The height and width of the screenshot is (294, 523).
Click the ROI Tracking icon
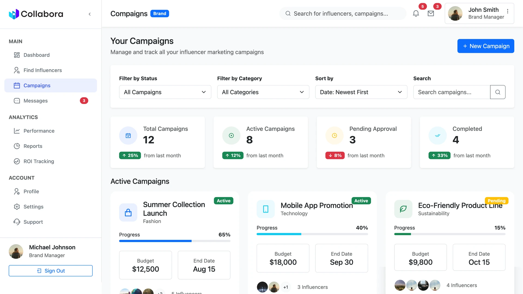click(17, 161)
